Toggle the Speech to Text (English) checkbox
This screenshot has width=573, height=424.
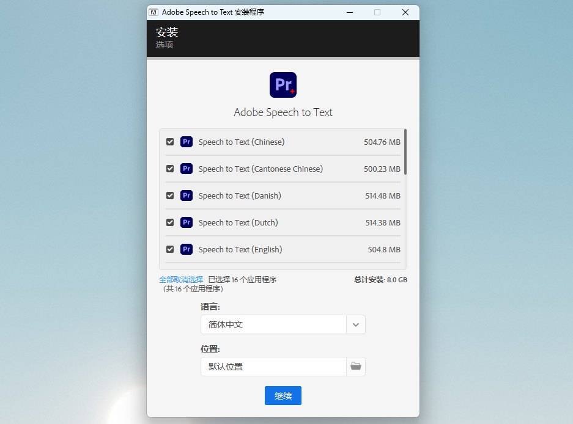[x=170, y=249]
